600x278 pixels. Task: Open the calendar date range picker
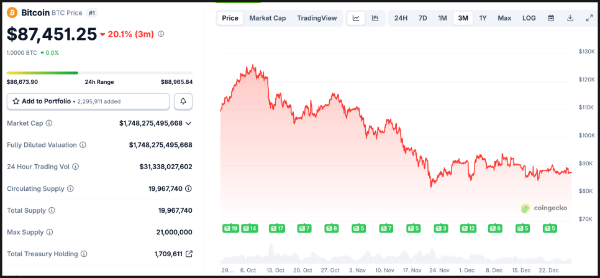point(551,18)
